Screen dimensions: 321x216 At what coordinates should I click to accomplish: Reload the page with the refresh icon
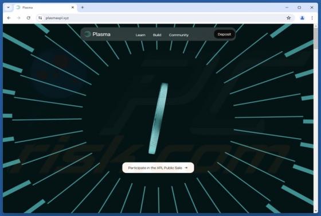[x=29, y=18]
